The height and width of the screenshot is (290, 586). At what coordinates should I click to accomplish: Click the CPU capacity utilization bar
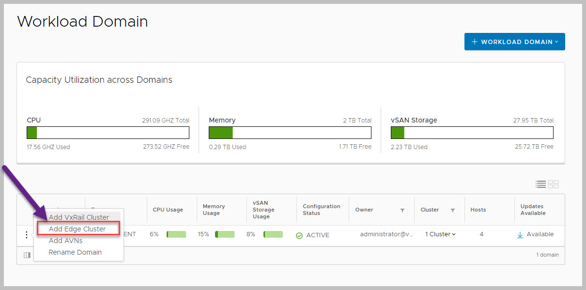point(108,133)
